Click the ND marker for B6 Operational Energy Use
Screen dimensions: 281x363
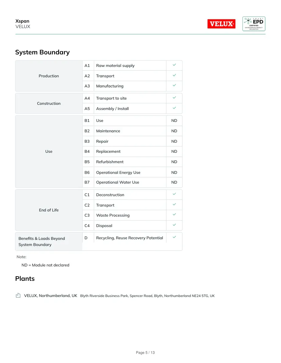click(x=174, y=172)
